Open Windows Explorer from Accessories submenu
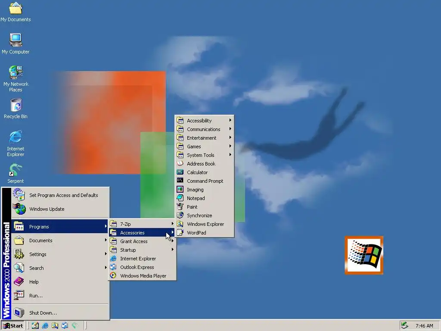Screen dimensions: 441x331 pyautogui.click(x=205, y=224)
